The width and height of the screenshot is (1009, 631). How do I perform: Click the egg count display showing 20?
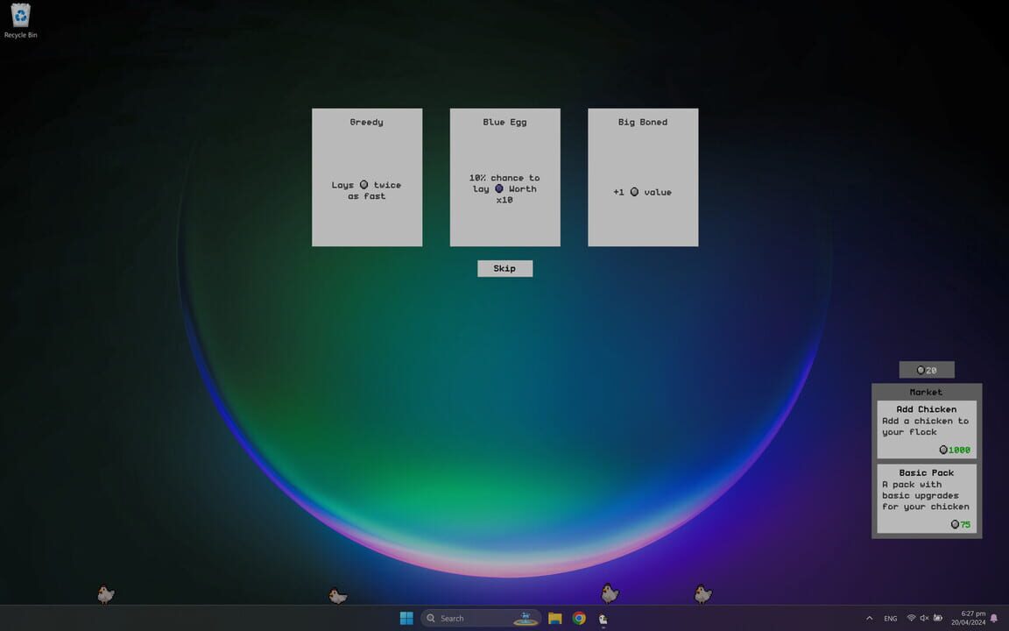click(x=926, y=370)
